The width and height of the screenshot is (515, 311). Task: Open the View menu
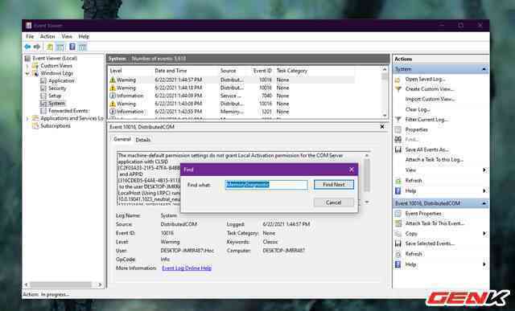tap(67, 36)
